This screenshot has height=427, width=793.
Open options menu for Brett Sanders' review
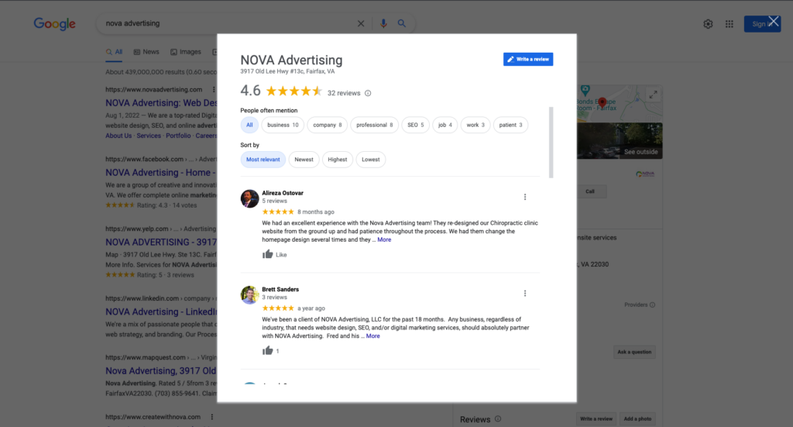point(525,294)
